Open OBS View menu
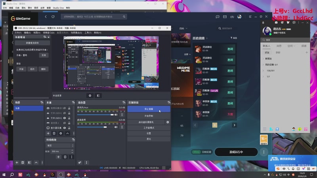 37,33
